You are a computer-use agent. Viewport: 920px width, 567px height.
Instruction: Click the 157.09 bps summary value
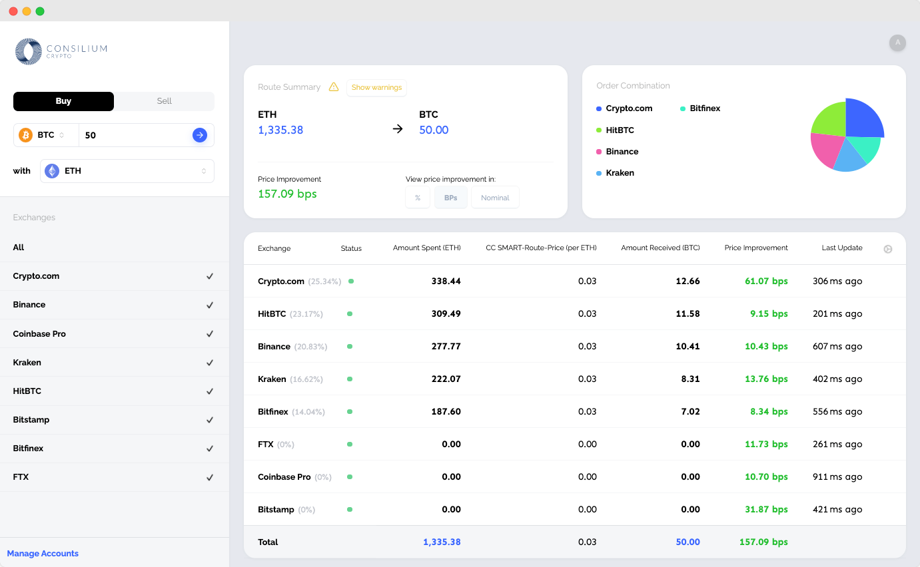coord(287,194)
